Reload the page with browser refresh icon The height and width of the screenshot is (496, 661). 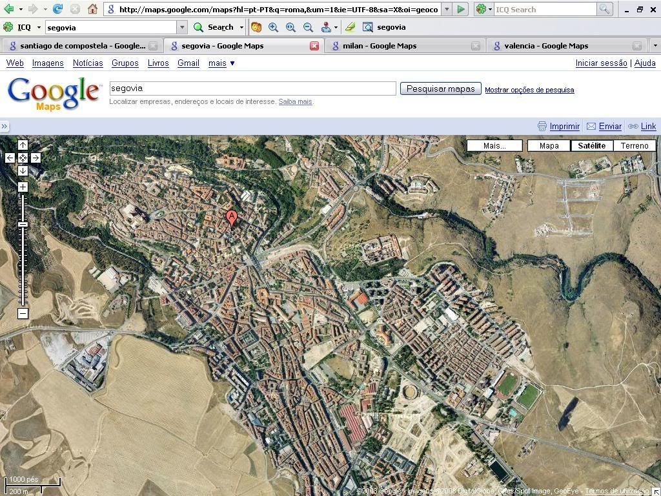pos(57,9)
